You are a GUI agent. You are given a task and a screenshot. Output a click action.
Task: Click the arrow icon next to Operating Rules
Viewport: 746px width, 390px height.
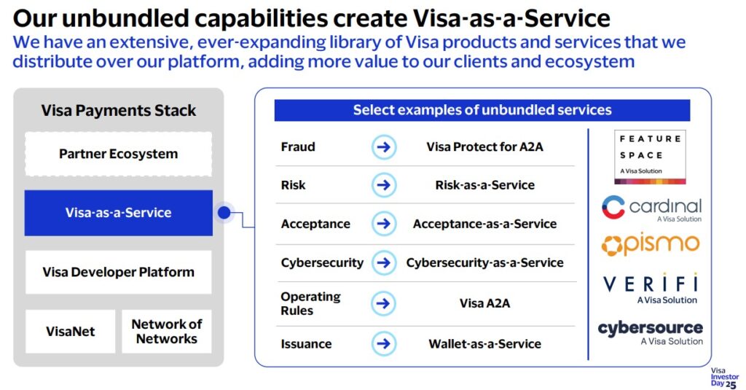(384, 303)
